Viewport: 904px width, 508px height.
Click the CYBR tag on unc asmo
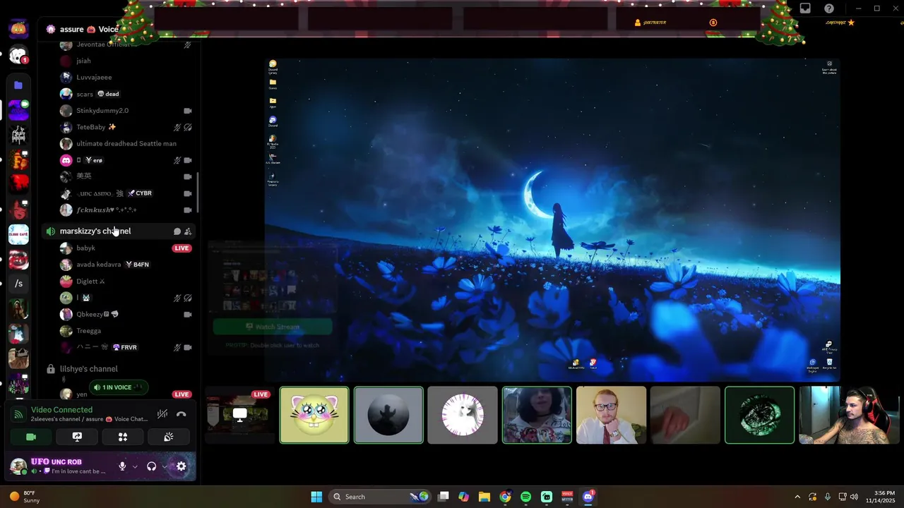(140, 193)
